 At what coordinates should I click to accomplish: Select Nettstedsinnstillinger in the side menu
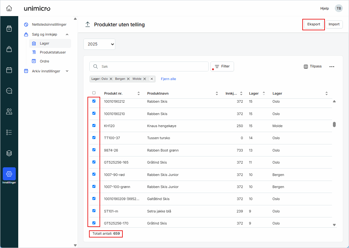(49, 24)
